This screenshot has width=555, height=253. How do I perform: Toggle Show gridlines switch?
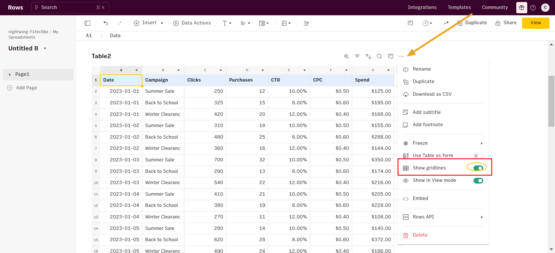(x=478, y=168)
